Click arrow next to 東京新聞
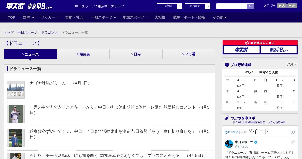 [x=208, y=6]
